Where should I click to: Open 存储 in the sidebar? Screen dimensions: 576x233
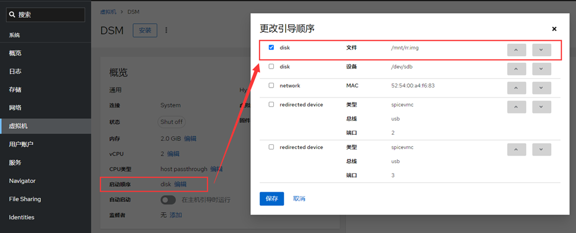(46, 90)
